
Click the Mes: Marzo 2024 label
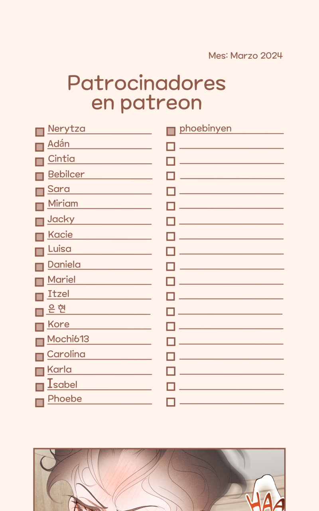245,55
